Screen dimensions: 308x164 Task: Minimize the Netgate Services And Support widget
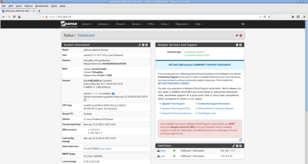pos(237,45)
